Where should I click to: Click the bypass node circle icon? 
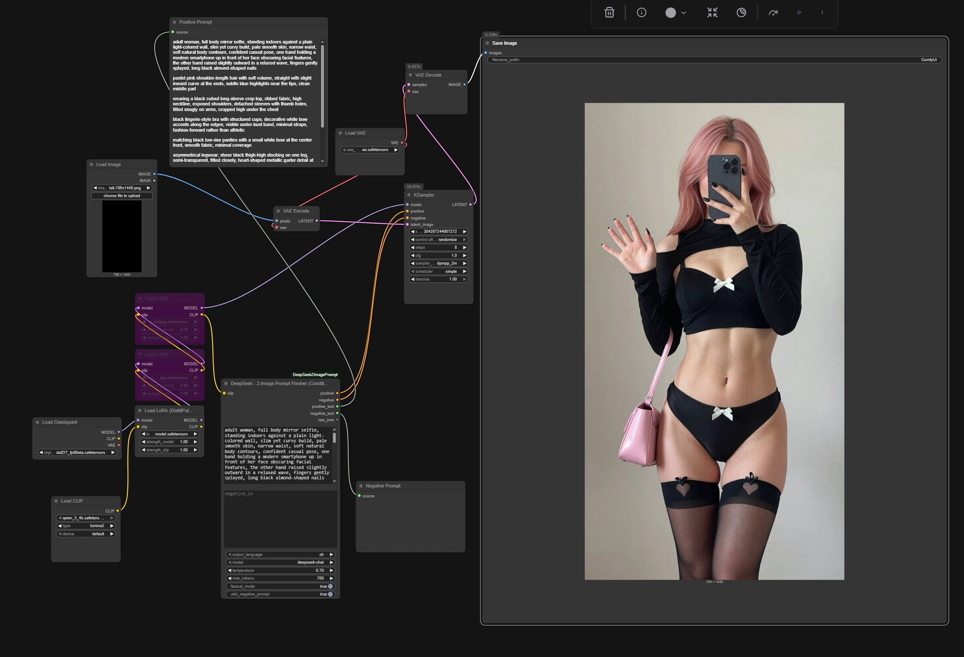tap(741, 12)
